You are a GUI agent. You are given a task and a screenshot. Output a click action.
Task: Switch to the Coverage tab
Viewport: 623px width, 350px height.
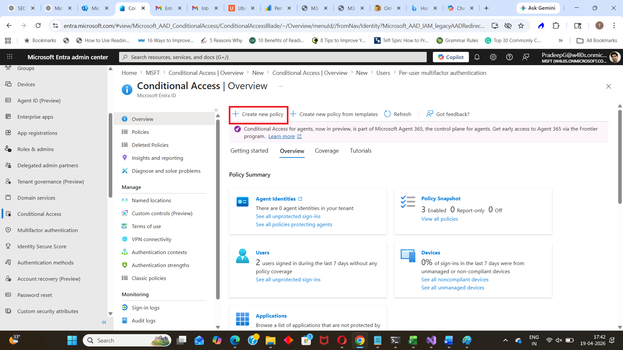pos(326,151)
